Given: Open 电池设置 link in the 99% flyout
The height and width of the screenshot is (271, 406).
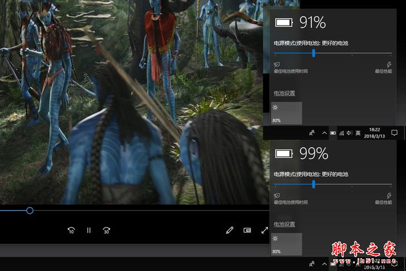Looking at the screenshot, I should pyautogui.click(x=284, y=224).
